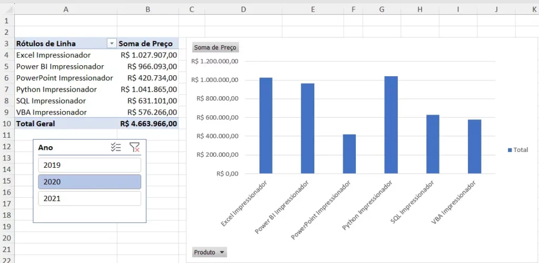Select the 'Total Geral' cell
The height and width of the screenshot is (263, 539).
click(x=66, y=124)
